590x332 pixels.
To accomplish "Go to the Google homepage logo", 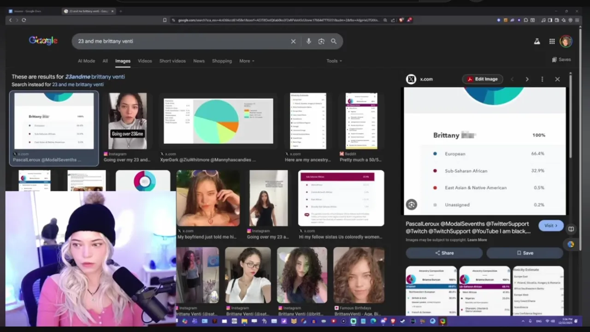I will click(43, 41).
